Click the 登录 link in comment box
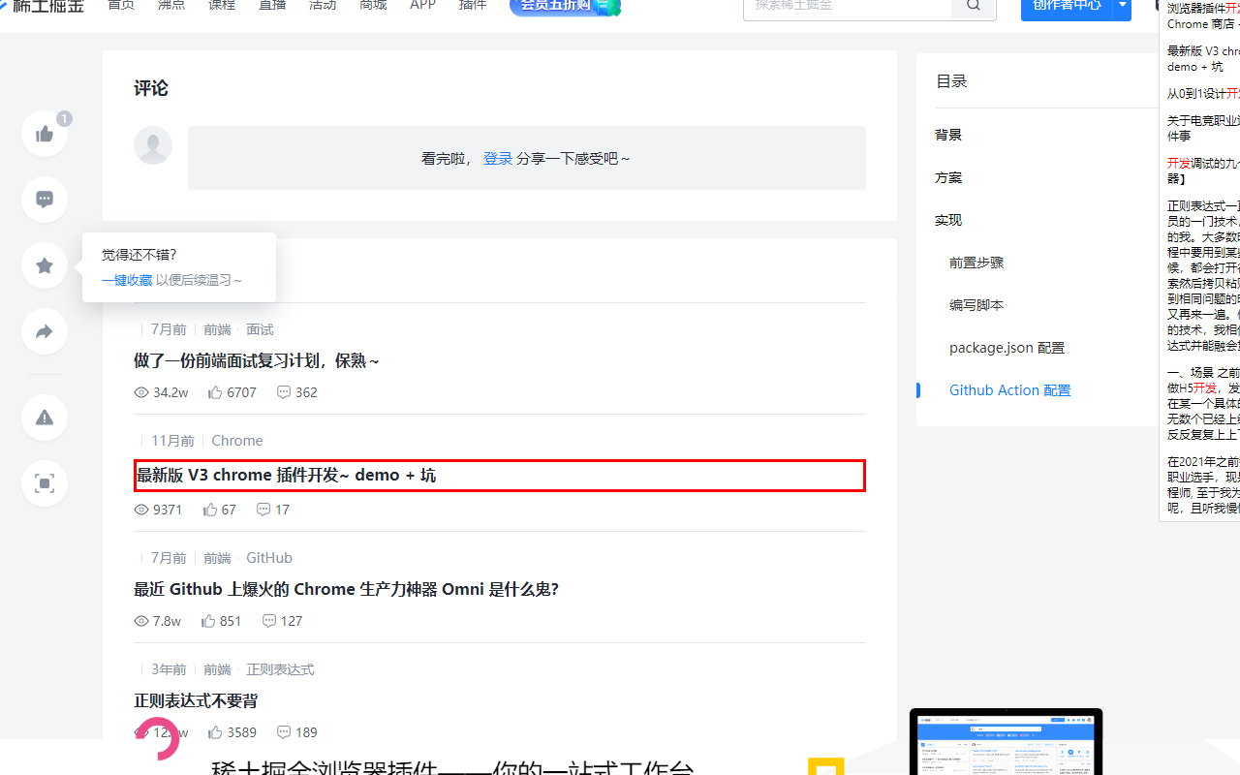The image size is (1240, 775). click(498, 158)
